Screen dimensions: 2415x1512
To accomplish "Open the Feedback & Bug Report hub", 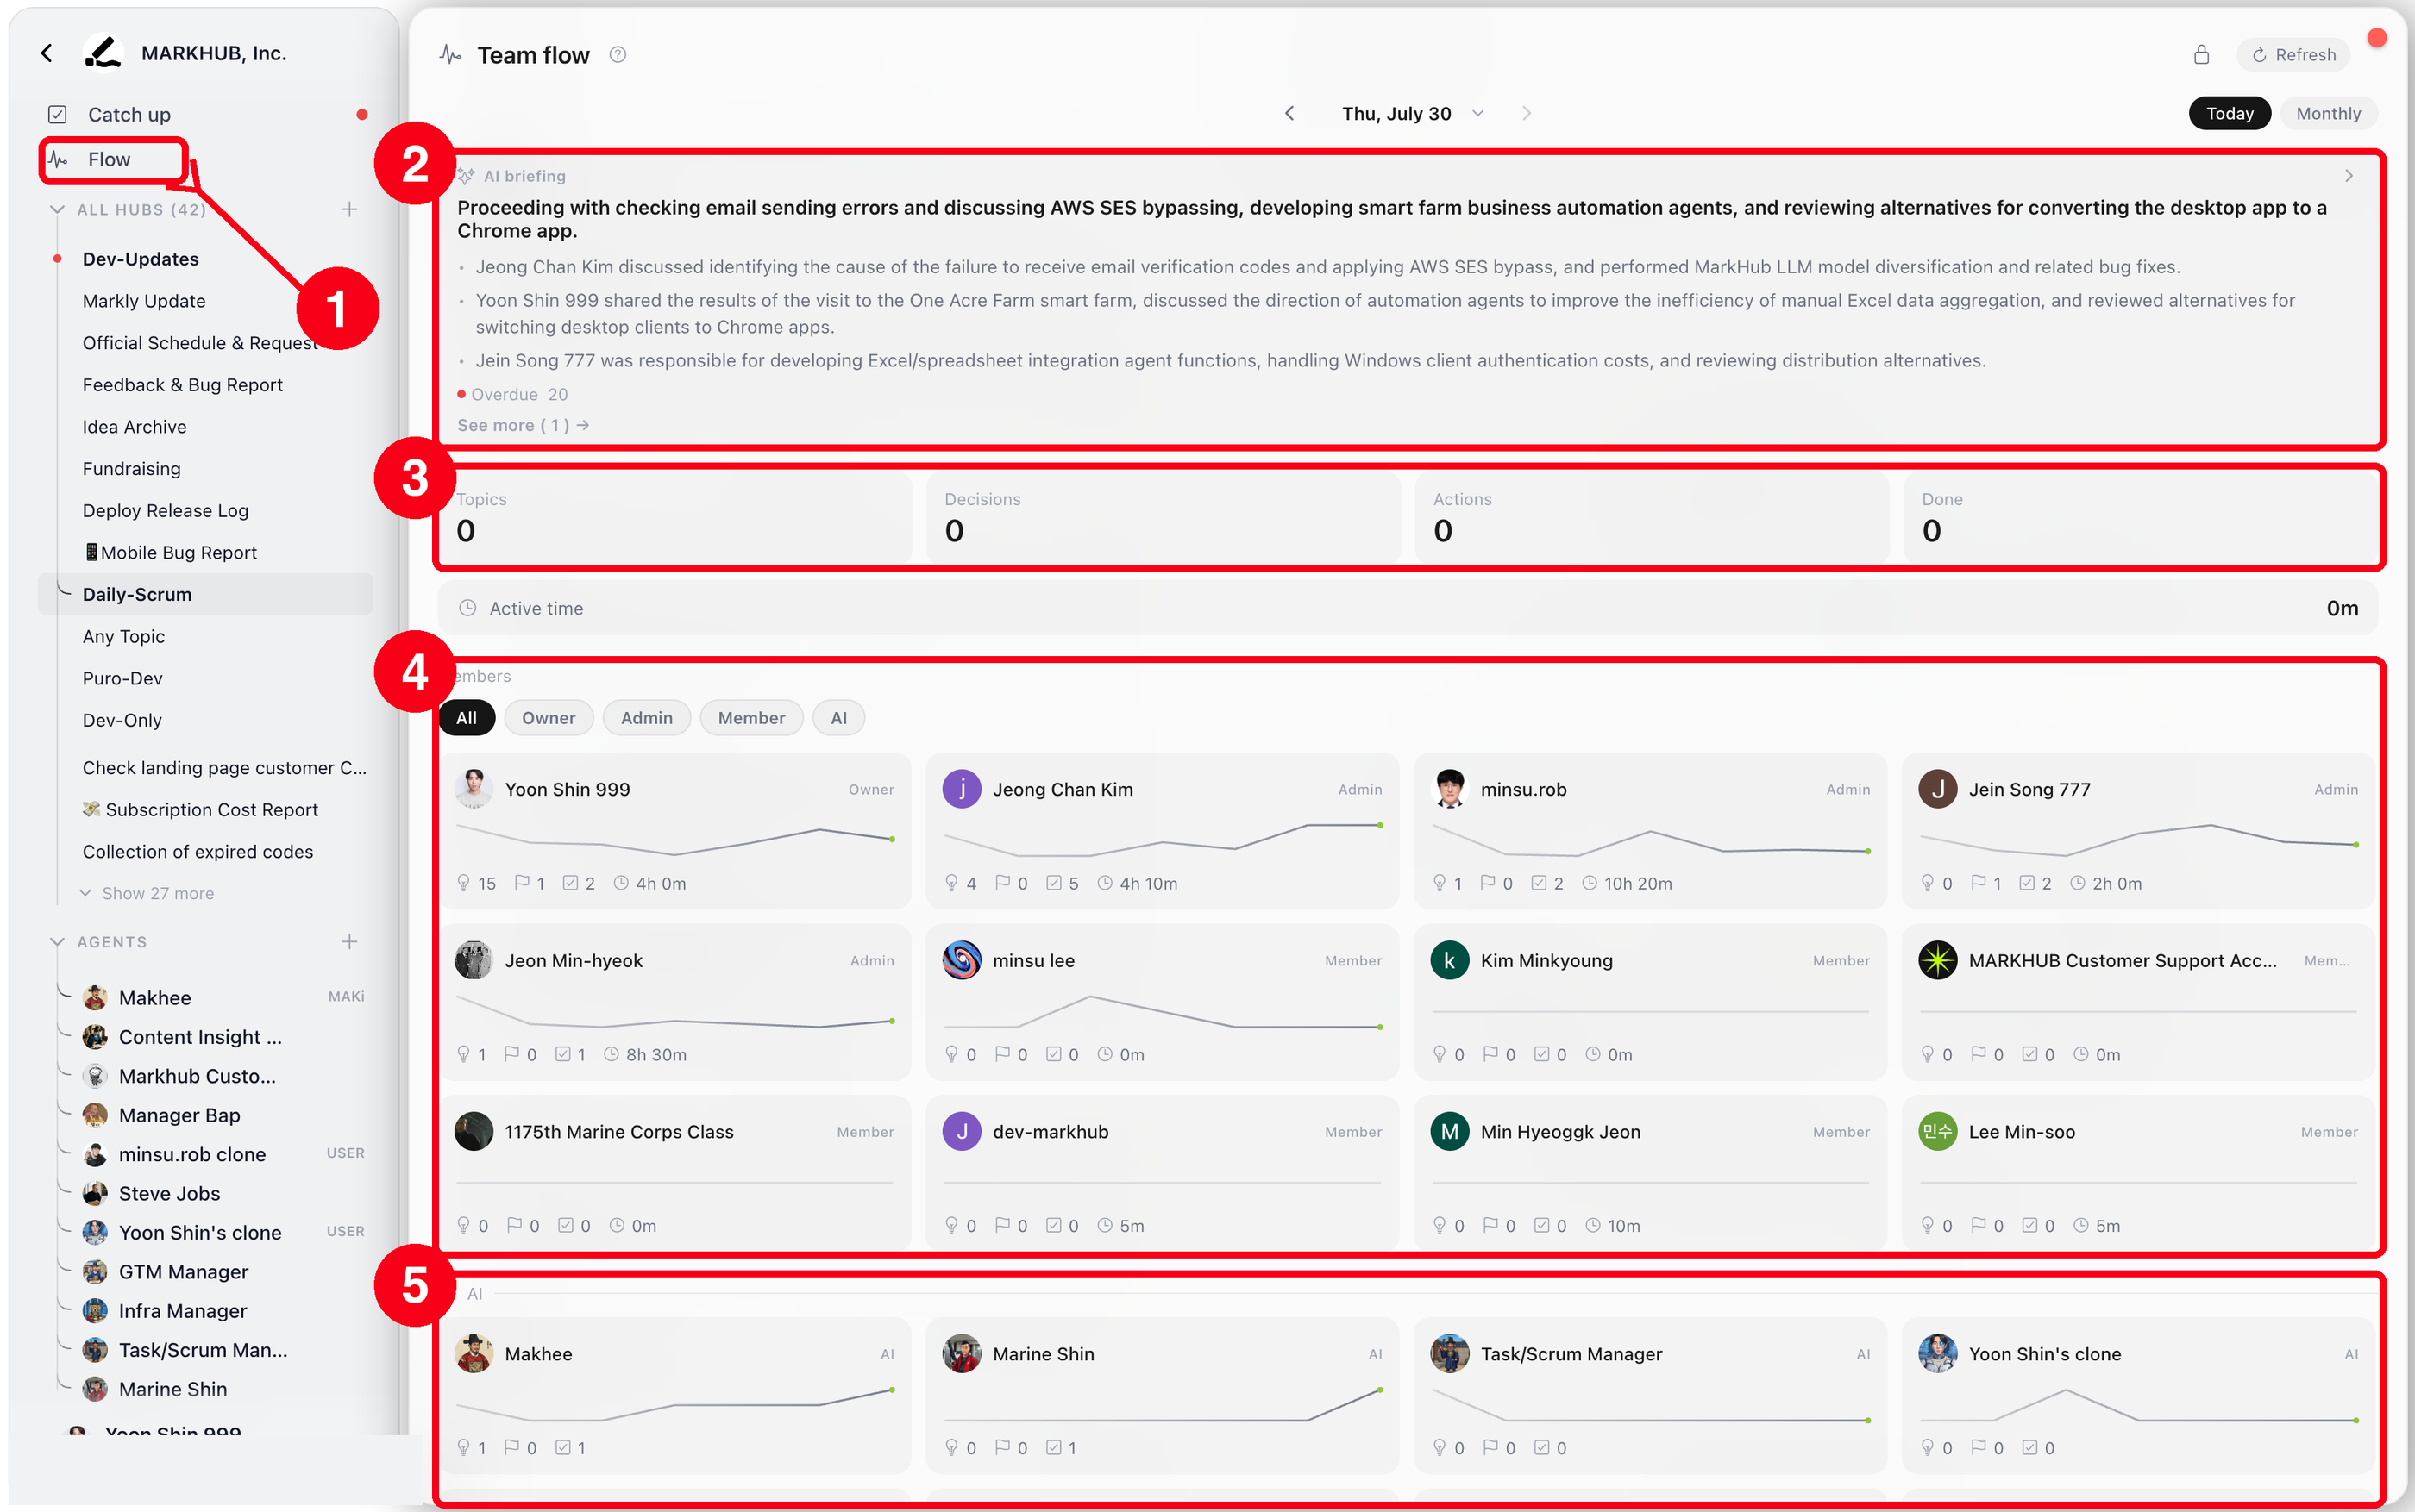I will (182, 385).
